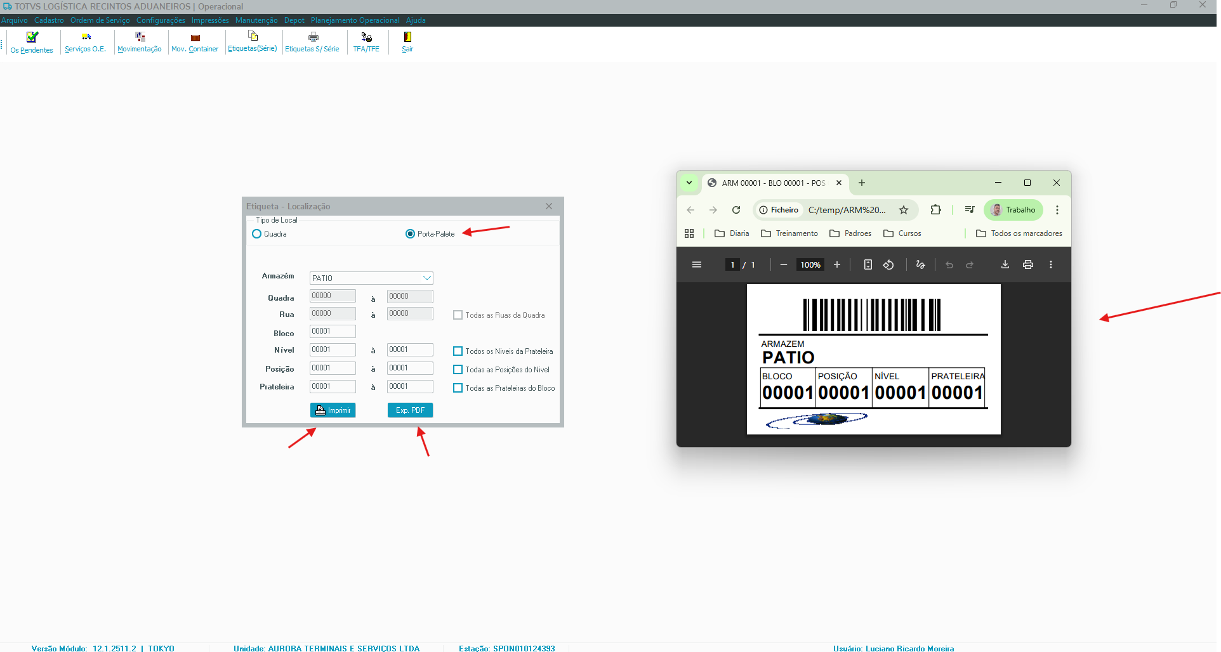
Task: Expand the Armazém PATIO dropdown
Action: 427,278
